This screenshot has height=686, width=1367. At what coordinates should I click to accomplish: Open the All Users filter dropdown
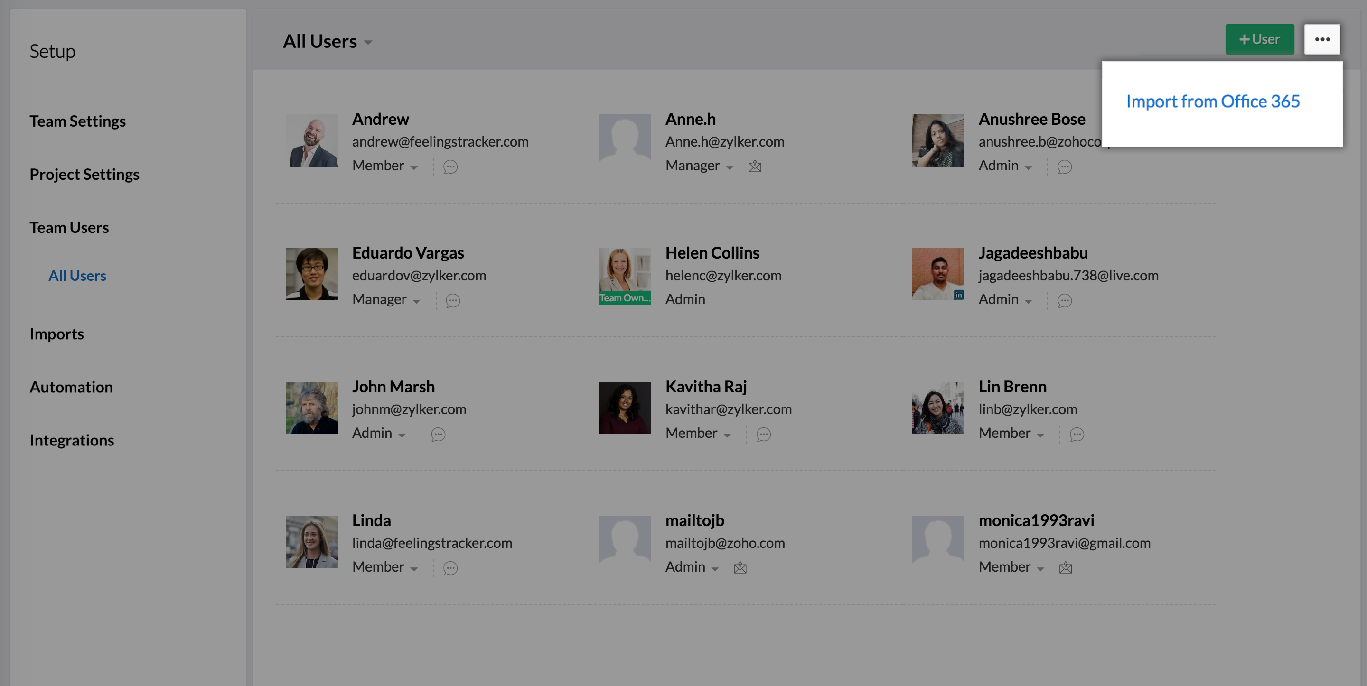tap(327, 41)
